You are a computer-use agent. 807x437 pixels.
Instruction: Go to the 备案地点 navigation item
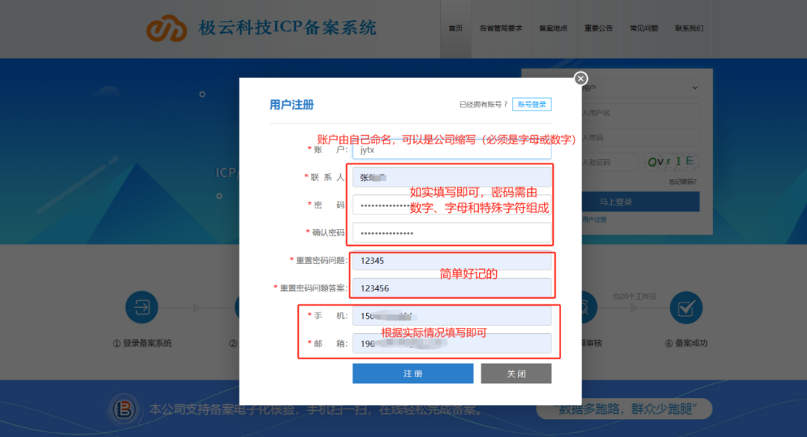tap(553, 28)
